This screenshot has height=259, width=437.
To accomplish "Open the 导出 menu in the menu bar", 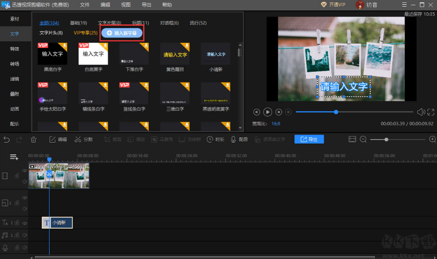I will click(x=147, y=4).
